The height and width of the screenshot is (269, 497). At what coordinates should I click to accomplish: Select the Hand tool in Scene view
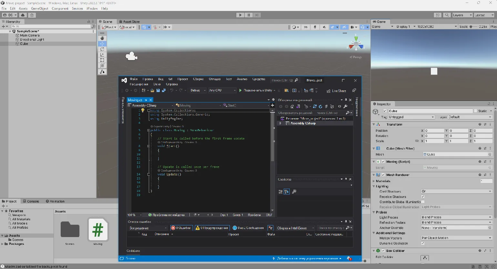tap(102, 38)
